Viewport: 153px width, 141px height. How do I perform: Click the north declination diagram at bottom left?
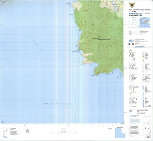point(5,131)
